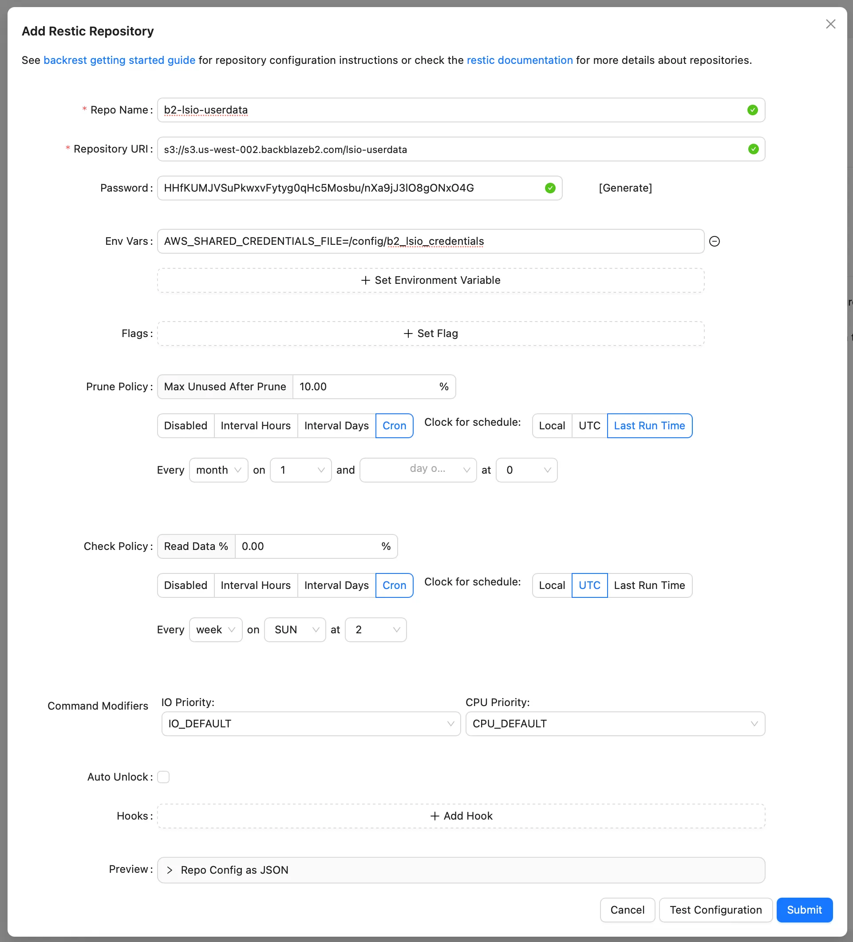Close the Add Restic Repository dialog
Image resolution: width=853 pixels, height=942 pixels.
[830, 24]
